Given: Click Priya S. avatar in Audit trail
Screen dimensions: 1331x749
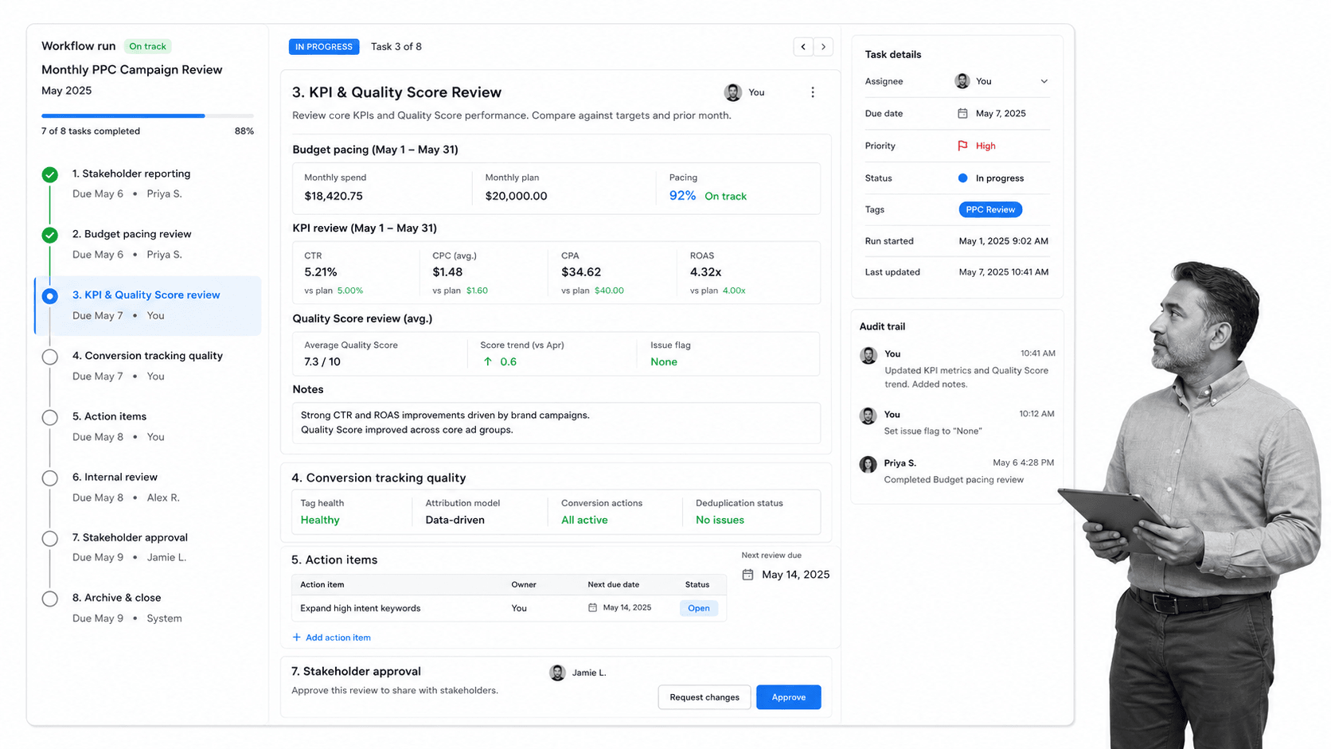Looking at the screenshot, I should click(868, 464).
